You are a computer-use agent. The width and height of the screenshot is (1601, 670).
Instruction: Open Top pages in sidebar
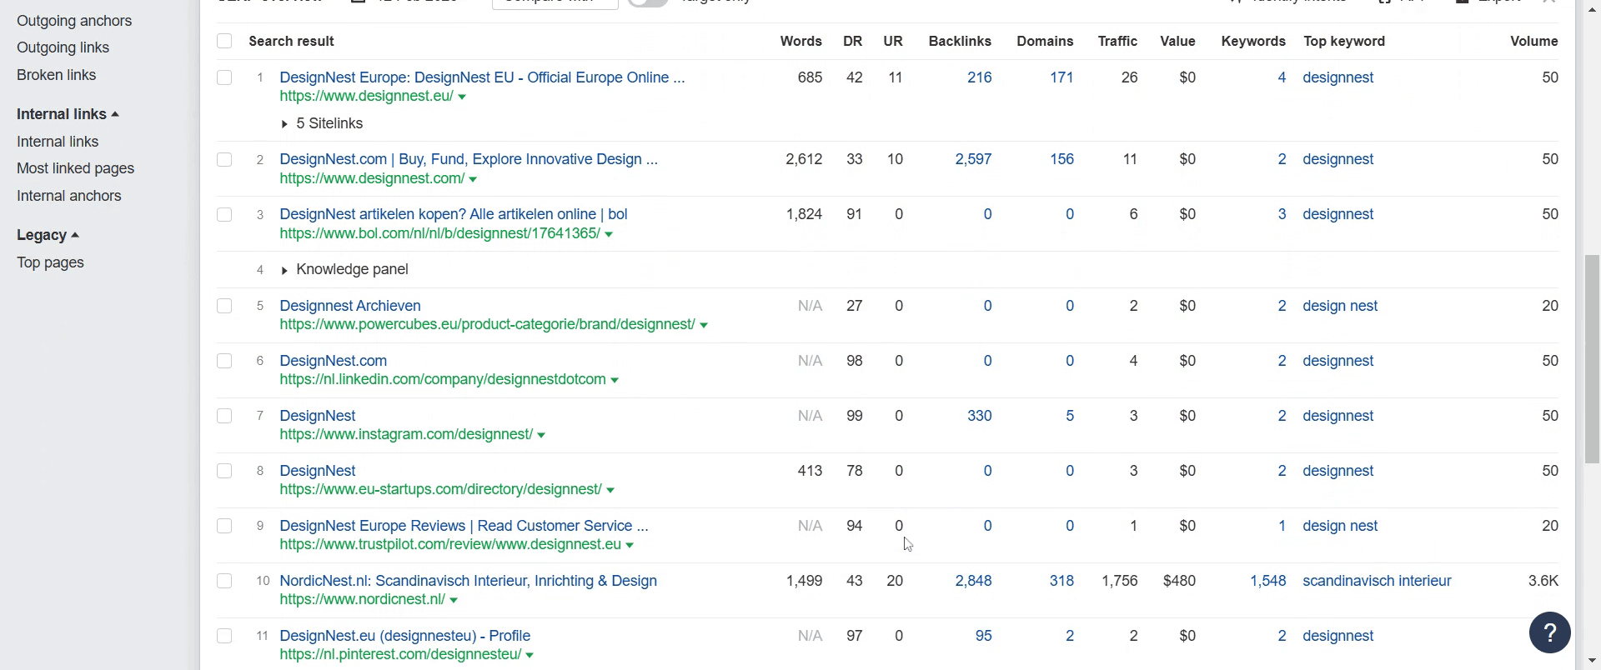tap(51, 262)
